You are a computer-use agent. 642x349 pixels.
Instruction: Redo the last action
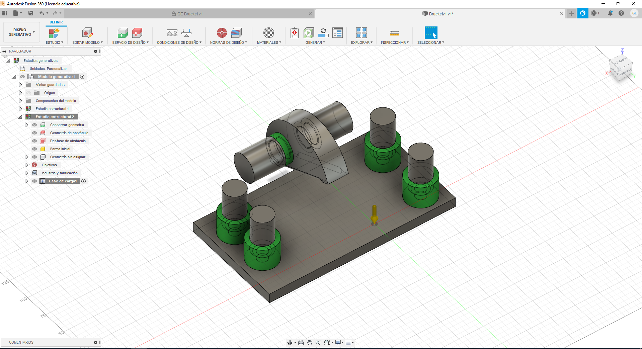55,13
